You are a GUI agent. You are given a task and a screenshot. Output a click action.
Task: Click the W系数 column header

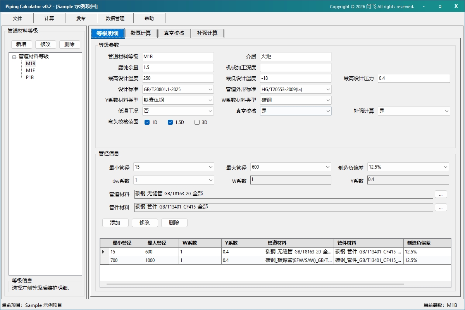(x=200, y=243)
